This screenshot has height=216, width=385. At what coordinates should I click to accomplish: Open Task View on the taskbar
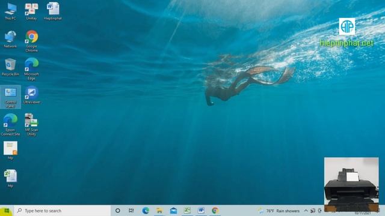131,211
